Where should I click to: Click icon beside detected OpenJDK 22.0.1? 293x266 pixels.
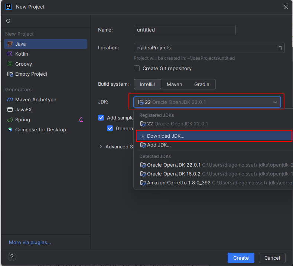coord(143,165)
